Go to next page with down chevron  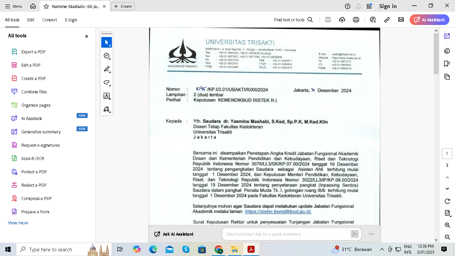(x=447, y=189)
